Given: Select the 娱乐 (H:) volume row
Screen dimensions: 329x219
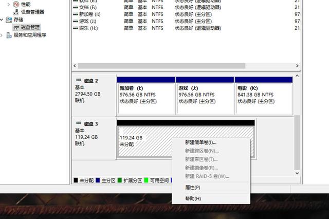Looking at the screenshot, I should point(90,28).
